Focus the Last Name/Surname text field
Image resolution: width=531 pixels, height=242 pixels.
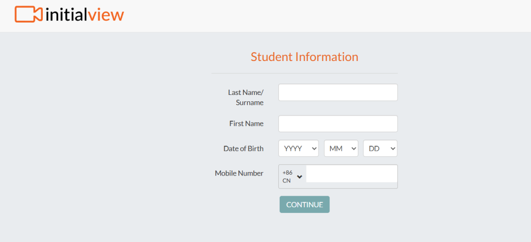coord(338,92)
